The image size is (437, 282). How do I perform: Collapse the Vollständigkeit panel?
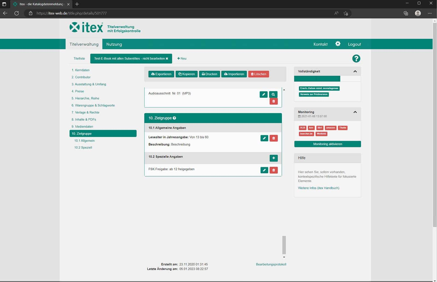pyautogui.click(x=355, y=71)
